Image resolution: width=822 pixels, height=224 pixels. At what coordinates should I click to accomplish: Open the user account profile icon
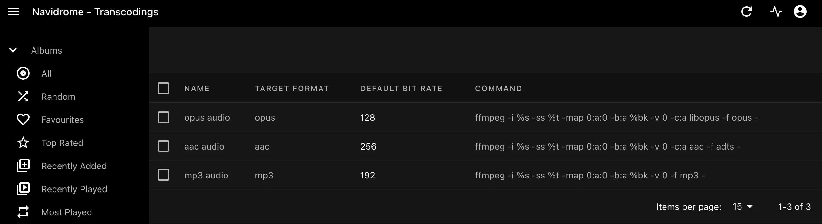point(800,12)
